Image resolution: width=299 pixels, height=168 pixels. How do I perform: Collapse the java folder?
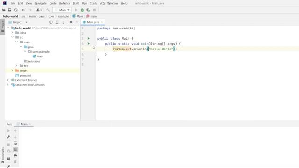pos(21,47)
